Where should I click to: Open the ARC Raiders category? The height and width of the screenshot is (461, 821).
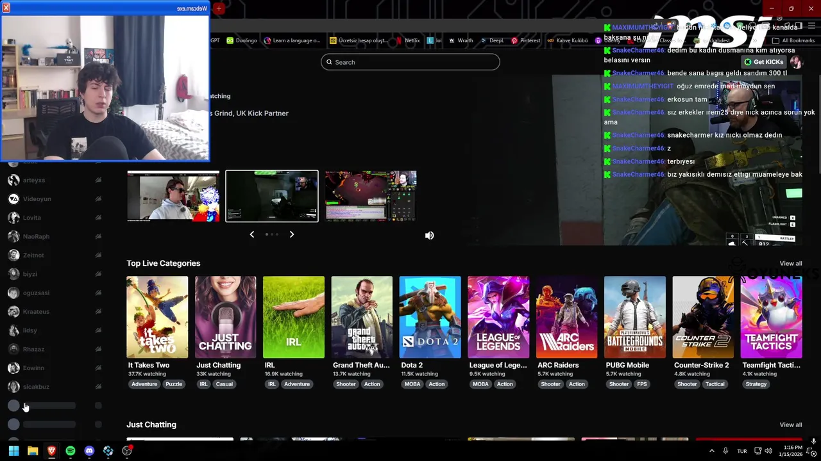point(566,317)
